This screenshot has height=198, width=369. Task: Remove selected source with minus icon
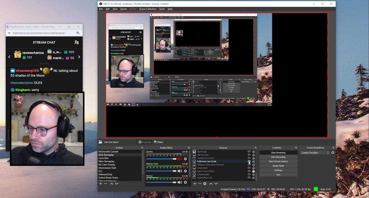coord(200,183)
